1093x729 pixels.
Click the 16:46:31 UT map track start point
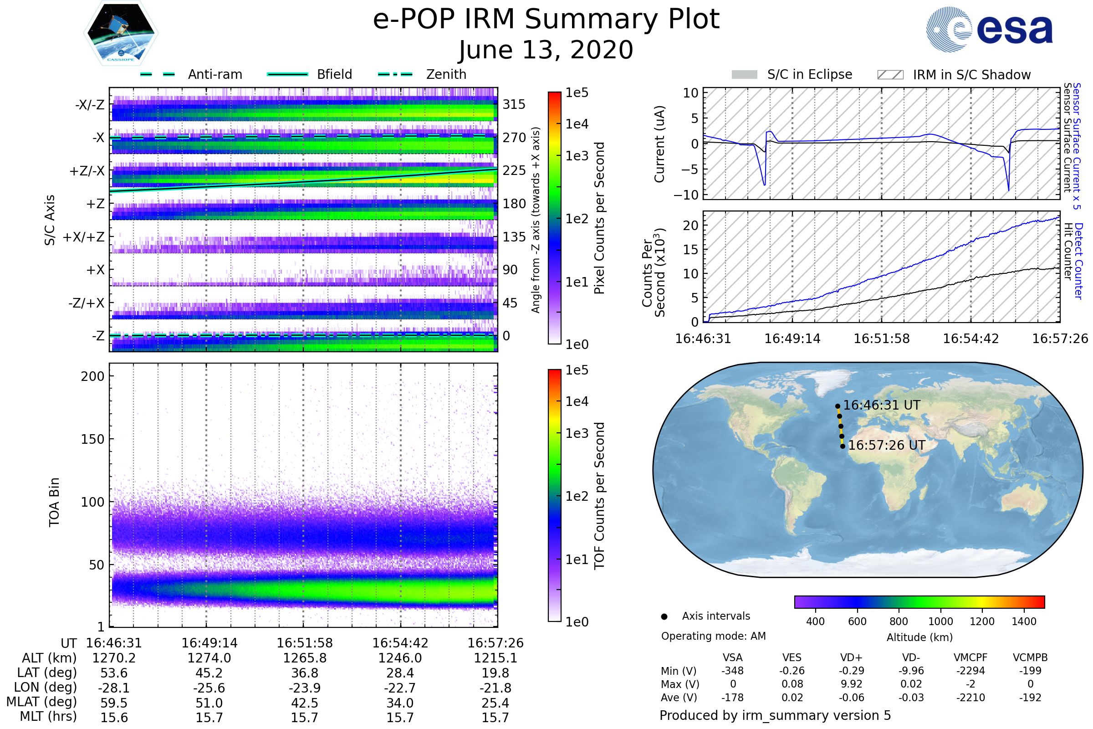(x=838, y=406)
